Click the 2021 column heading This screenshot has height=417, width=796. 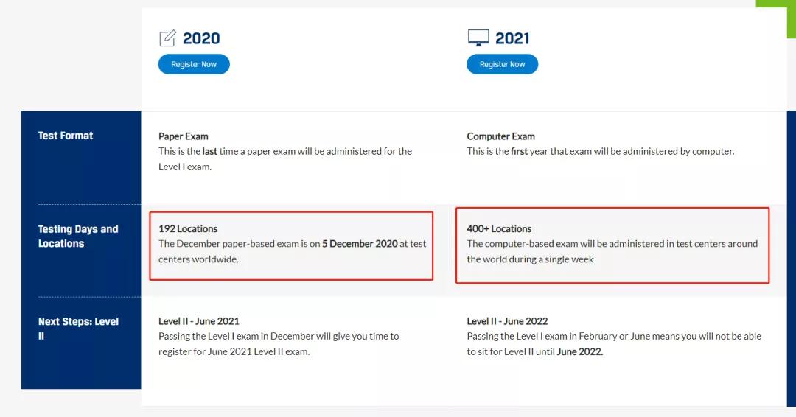(x=512, y=38)
